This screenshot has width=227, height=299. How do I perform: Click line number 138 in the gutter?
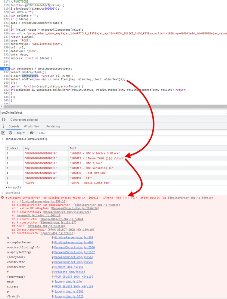[6, 76]
